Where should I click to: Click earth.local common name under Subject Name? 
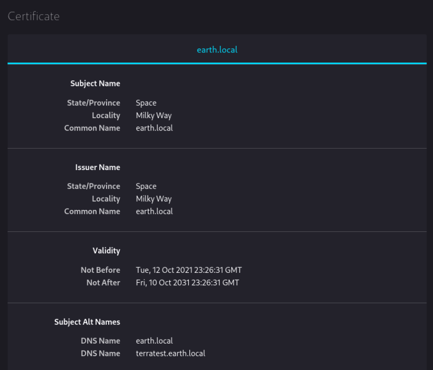click(154, 128)
